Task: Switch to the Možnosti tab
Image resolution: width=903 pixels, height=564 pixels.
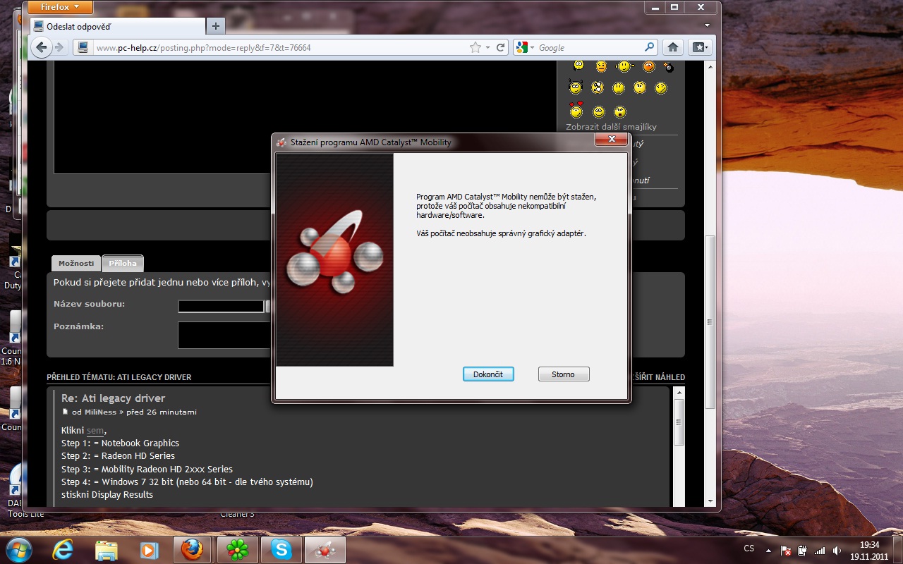Action: tap(76, 264)
